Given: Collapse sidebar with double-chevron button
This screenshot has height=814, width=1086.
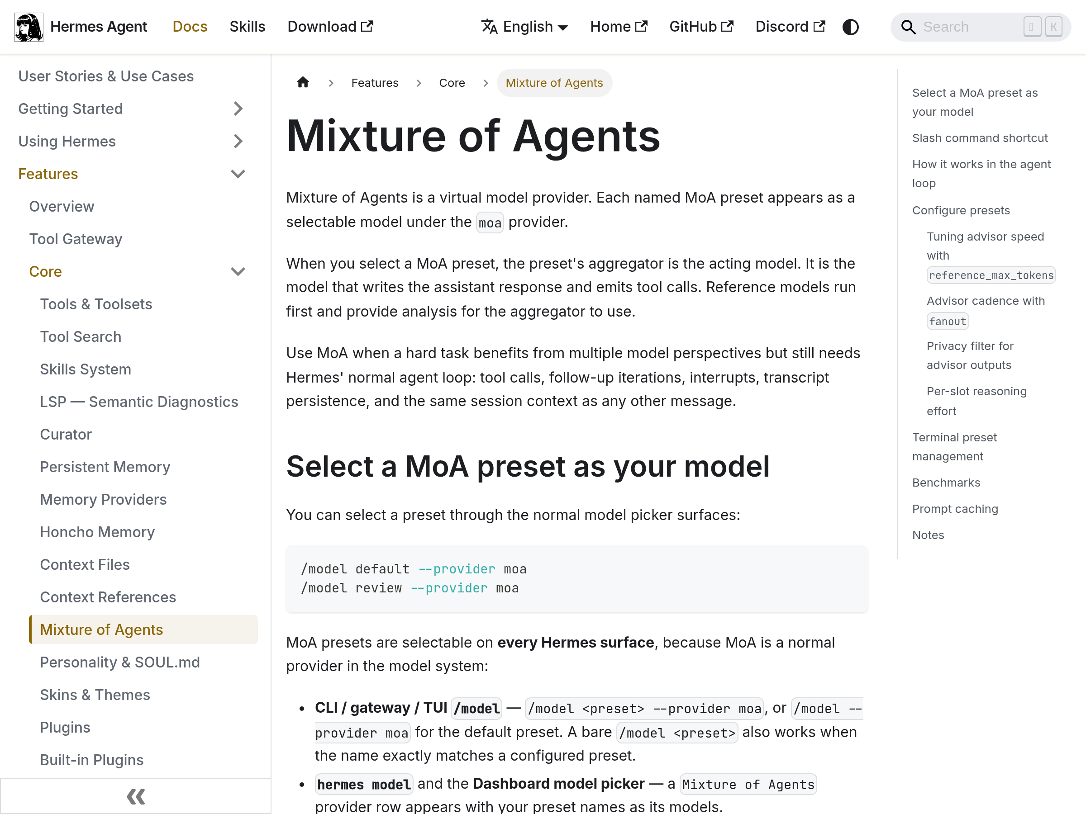Looking at the screenshot, I should (x=135, y=796).
